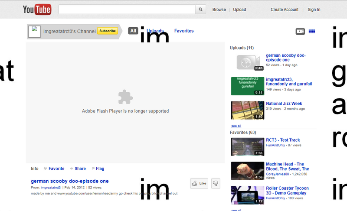Click Adobe Flash Player no longer supported message
The height and width of the screenshot is (211, 347).
[x=125, y=111]
